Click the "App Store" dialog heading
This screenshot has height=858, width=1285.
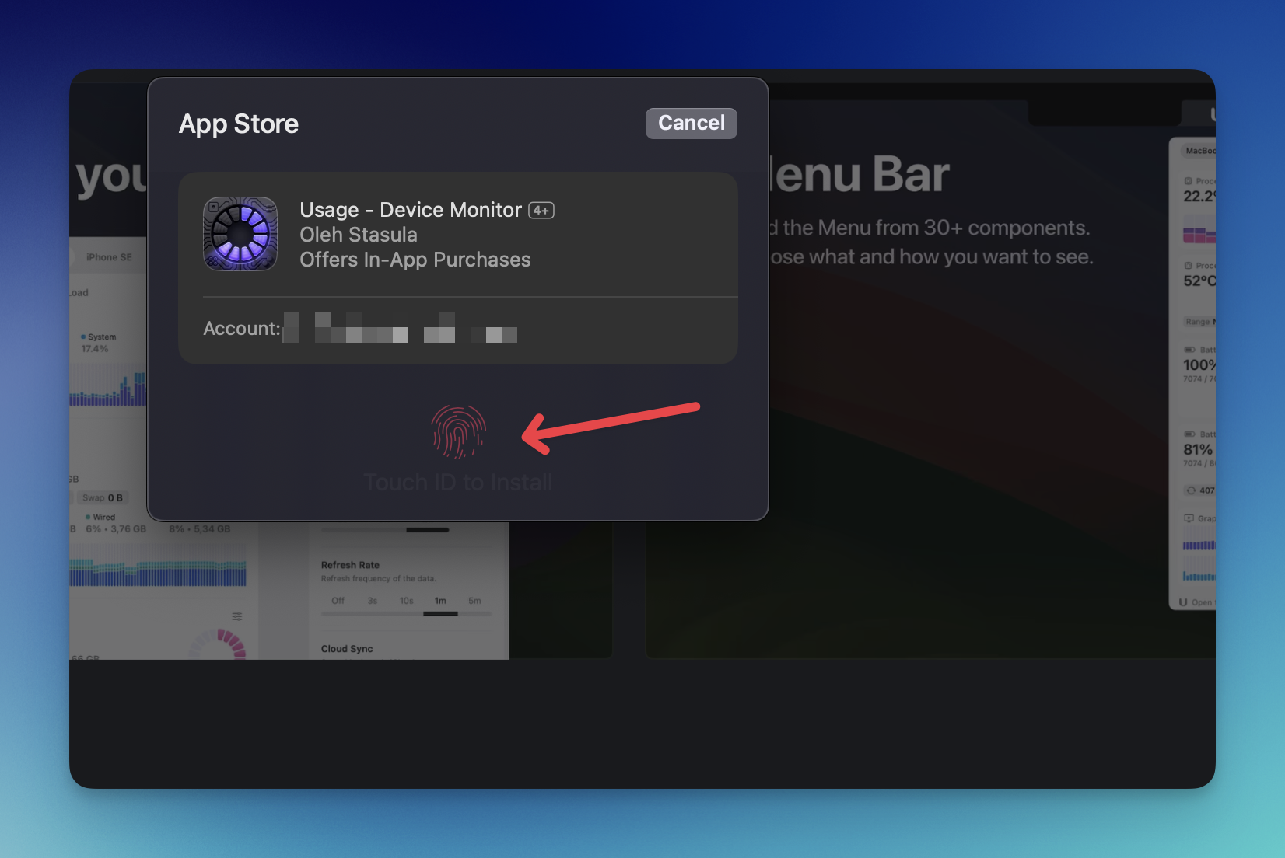(239, 124)
